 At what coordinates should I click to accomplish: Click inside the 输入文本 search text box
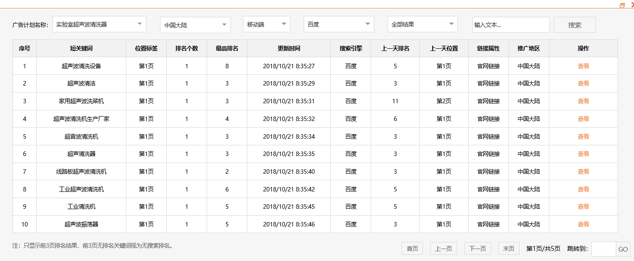[510, 25]
